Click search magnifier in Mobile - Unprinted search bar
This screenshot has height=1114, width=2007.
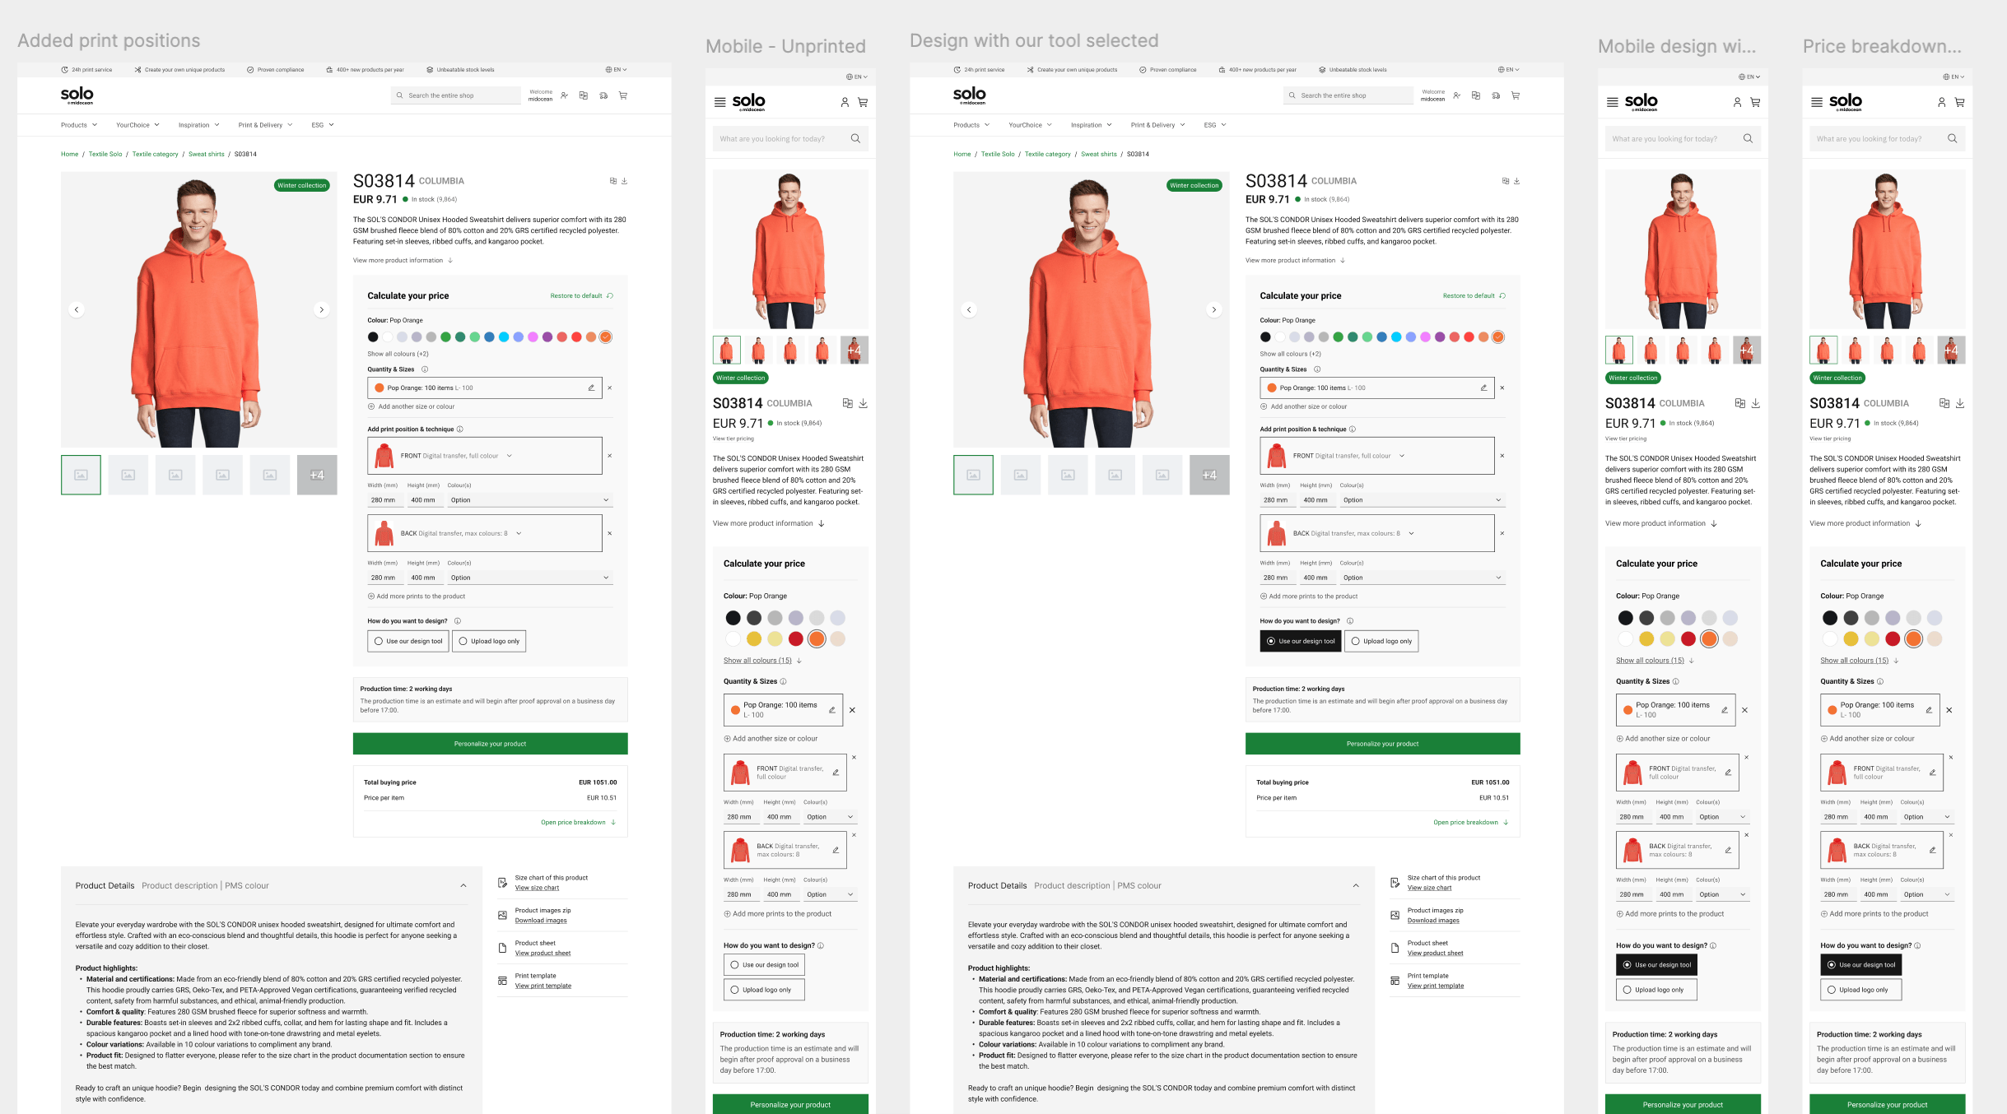pyautogui.click(x=855, y=138)
